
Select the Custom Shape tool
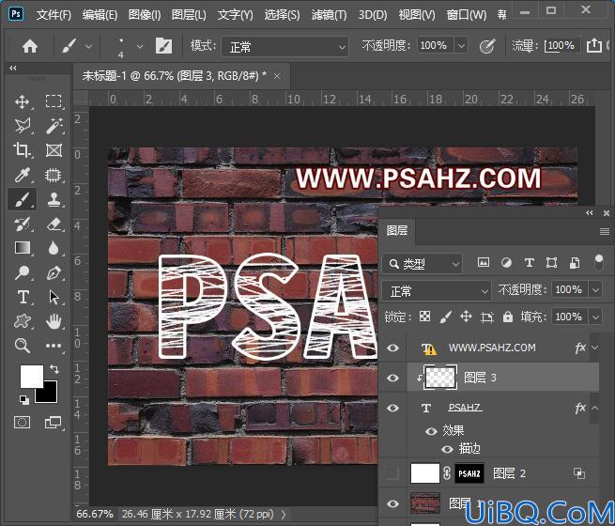point(22,321)
